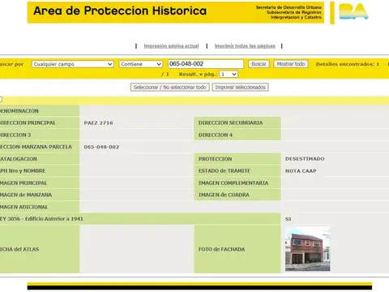Open the facade photo thumbnail

tap(307, 249)
